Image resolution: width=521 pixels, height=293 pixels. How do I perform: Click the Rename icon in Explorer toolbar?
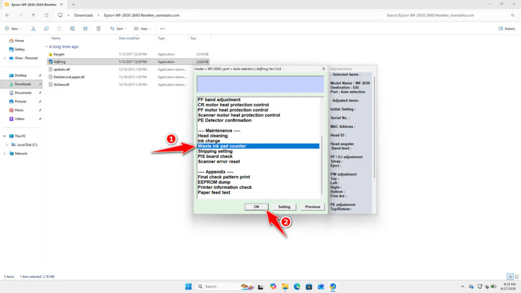[x=72, y=28]
